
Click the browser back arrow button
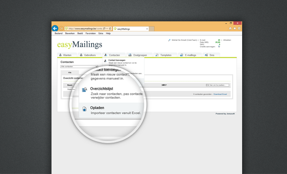[55, 29]
